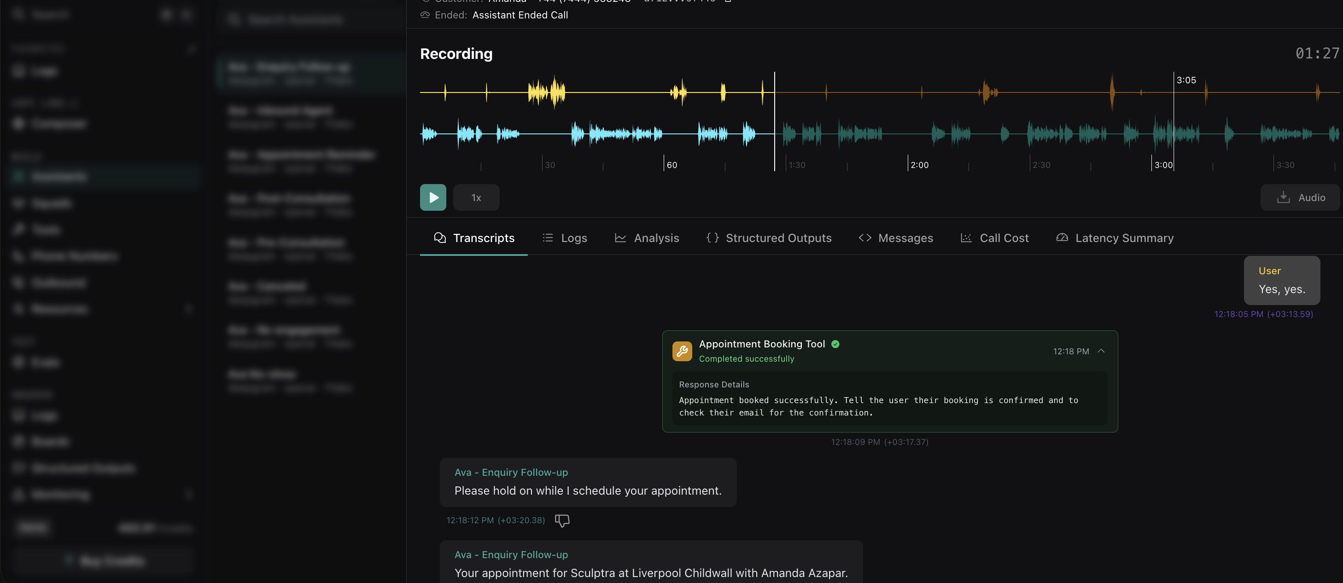Play the call recording

[433, 197]
